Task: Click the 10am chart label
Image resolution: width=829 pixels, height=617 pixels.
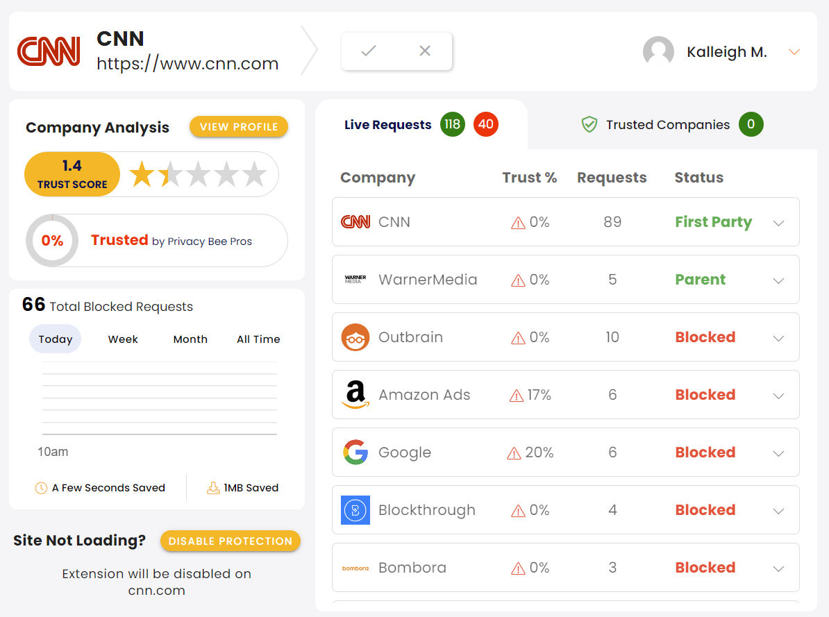Action: [x=53, y=452]
